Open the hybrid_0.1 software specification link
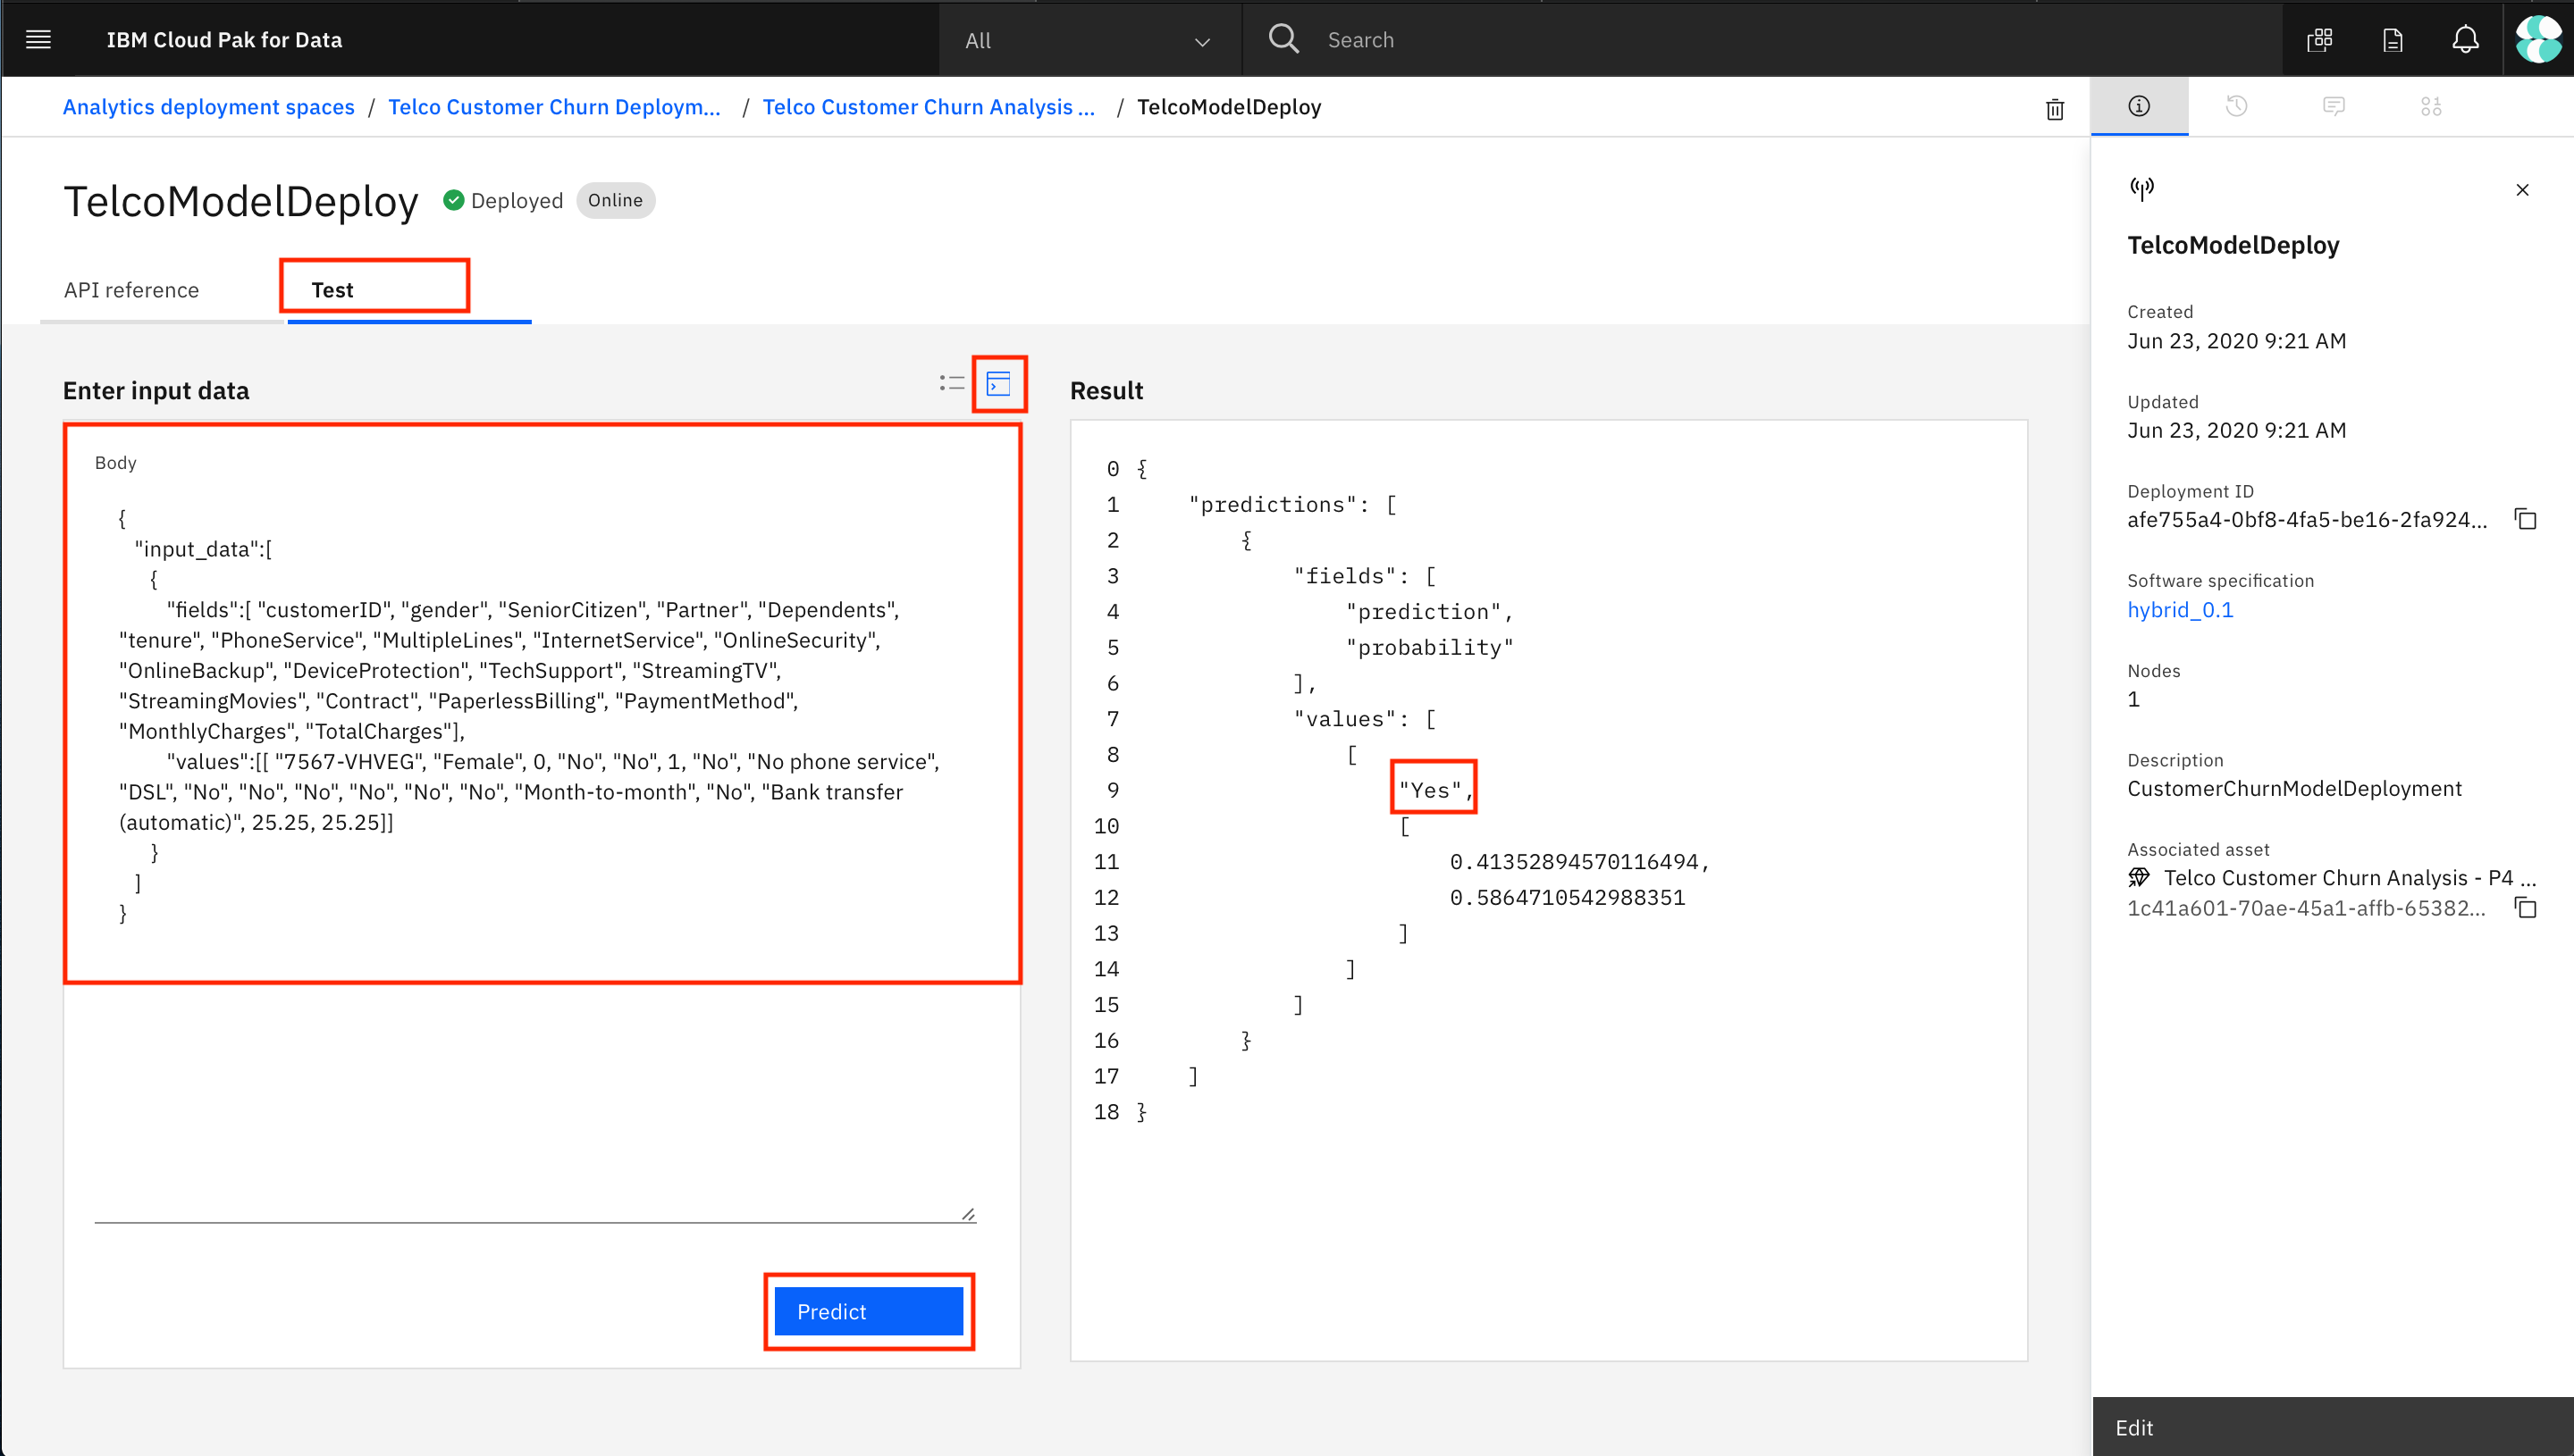Screen dimensions: 2574x1456 2179,609
